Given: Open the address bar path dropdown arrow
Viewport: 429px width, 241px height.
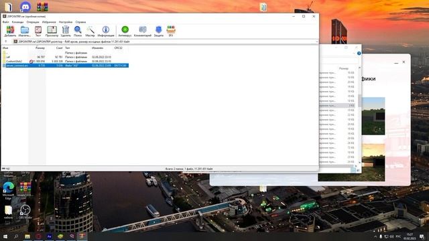Looking at the screenshot, I should pyautogui.click(x=317, y=42).
